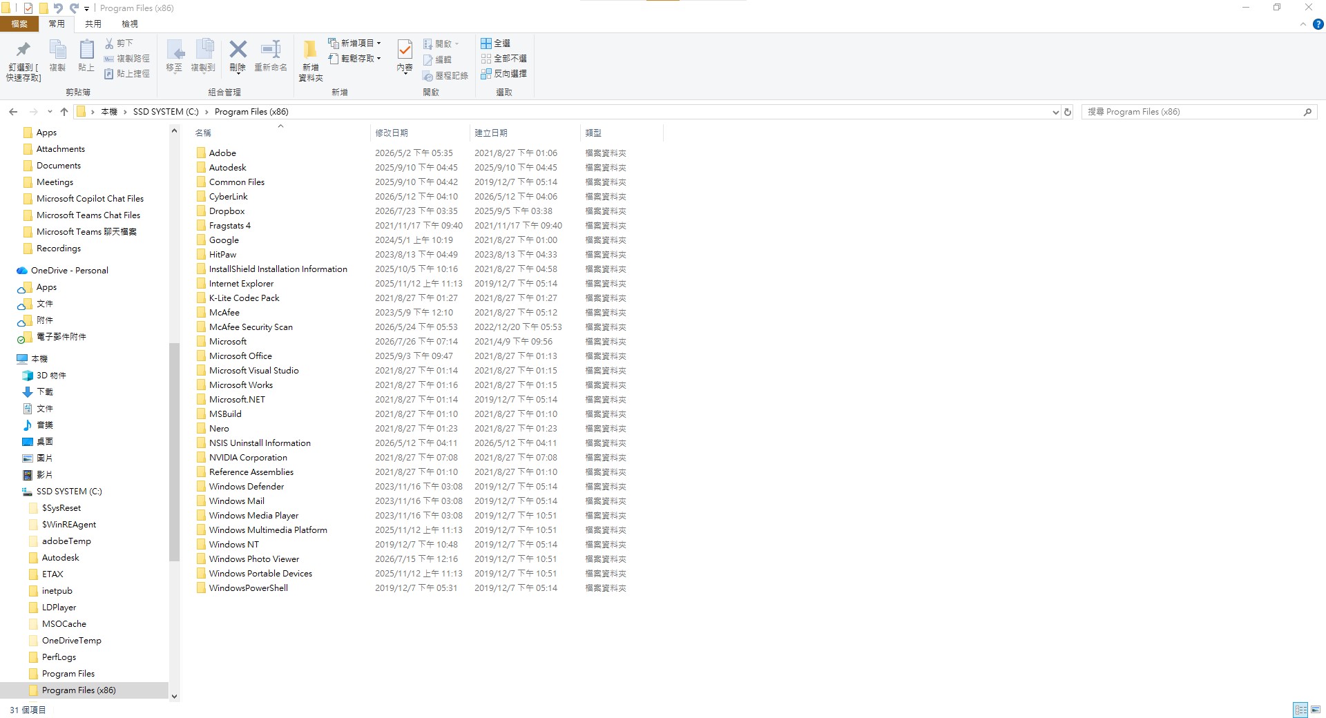Switch to the 常用 ribbon tab
1326x718 pixels.
point(57,24)
